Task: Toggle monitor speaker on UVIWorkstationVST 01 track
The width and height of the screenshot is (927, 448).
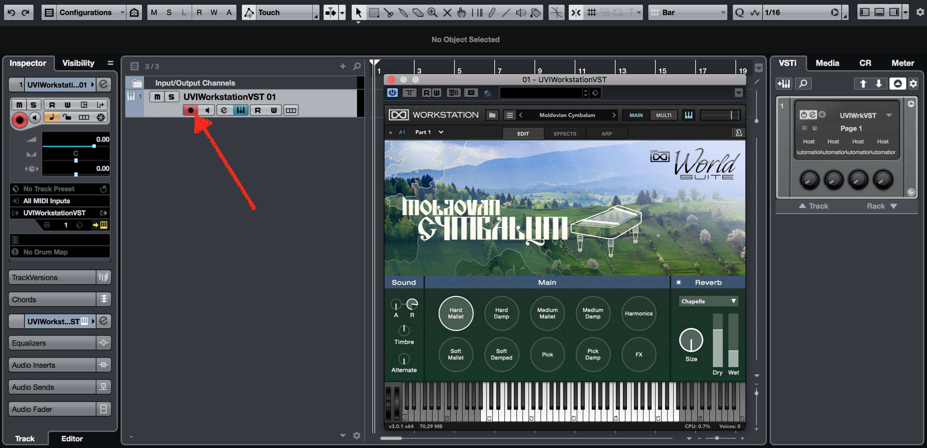Action: (x=207, y=110)
